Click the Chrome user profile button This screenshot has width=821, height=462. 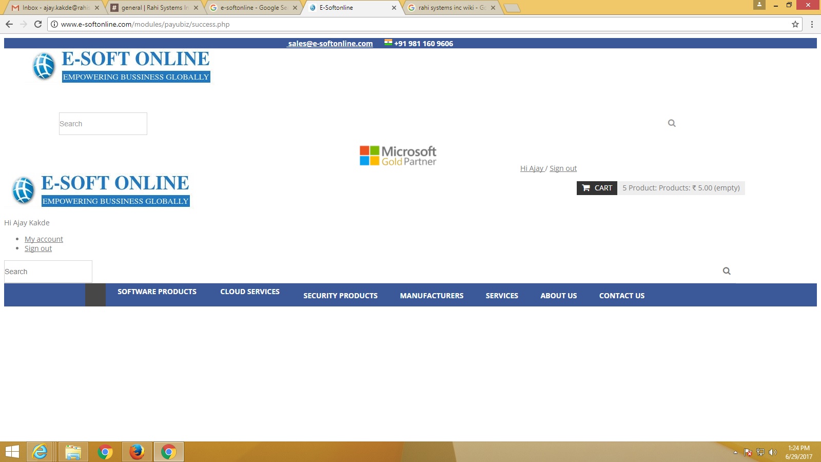click(759, 5)
